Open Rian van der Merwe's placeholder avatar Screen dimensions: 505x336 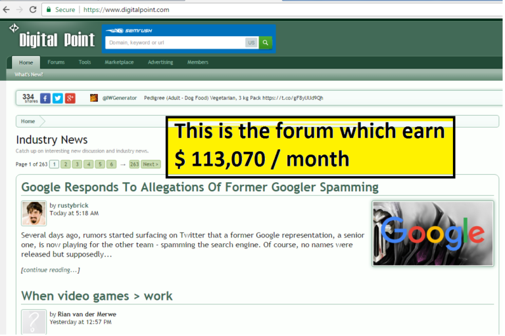click(34, 322)
